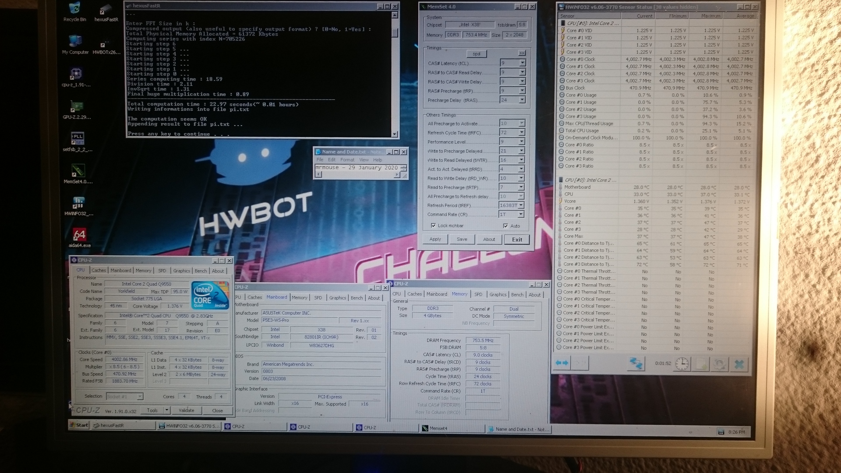Toggle the Auto checkbox in MemSet
Viewport: 841px width, 473px height.
[505, 226]
